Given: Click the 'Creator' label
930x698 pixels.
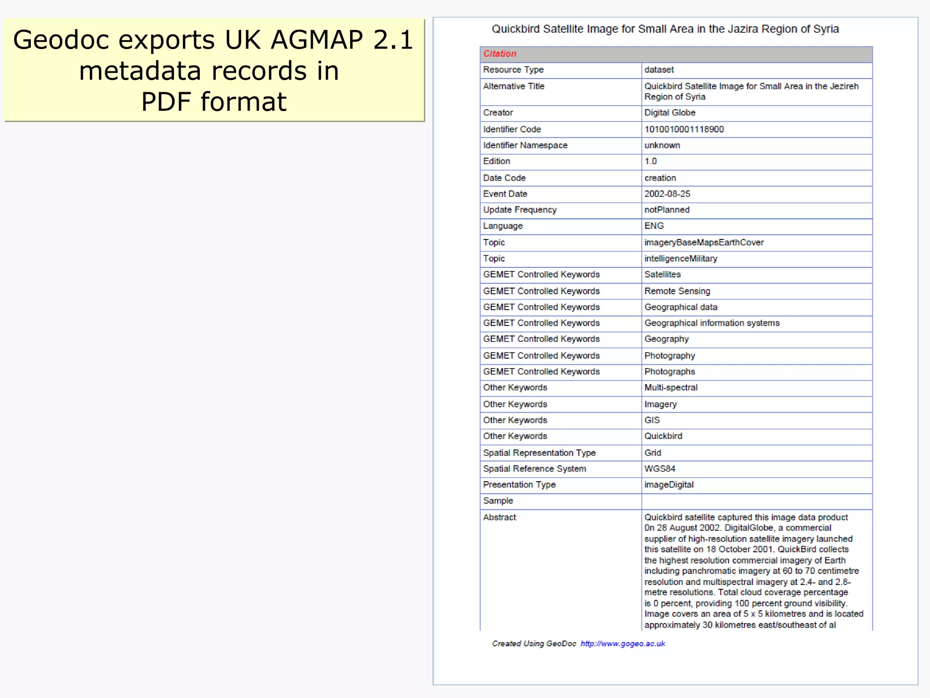Looking at the screenshot, I should pos(498,113).
